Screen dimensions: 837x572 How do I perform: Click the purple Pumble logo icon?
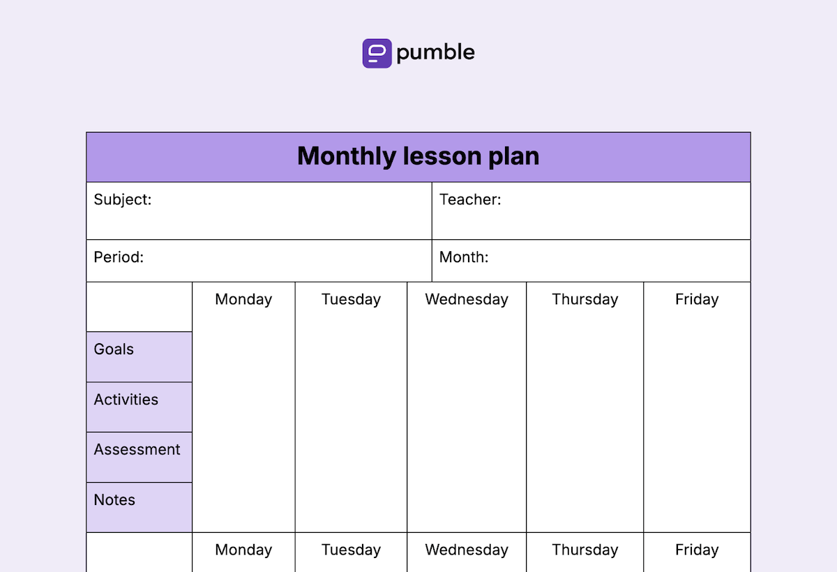coord(377,53)
